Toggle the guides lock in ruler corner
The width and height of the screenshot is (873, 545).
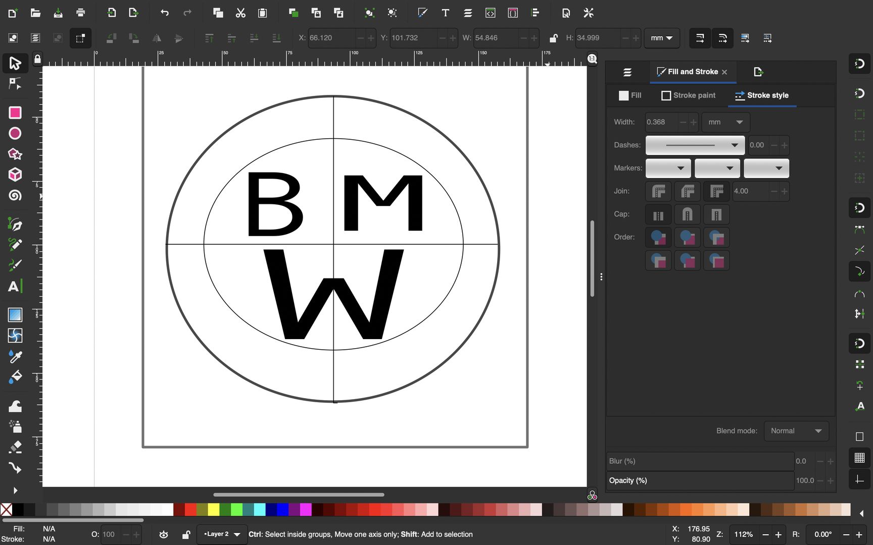[37, 59]
